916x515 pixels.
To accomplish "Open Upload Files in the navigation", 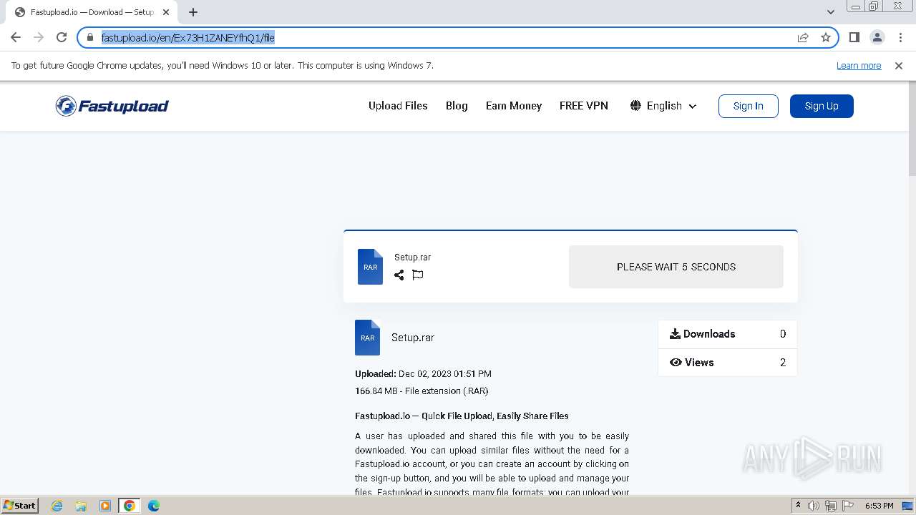I will pos(398,106).
